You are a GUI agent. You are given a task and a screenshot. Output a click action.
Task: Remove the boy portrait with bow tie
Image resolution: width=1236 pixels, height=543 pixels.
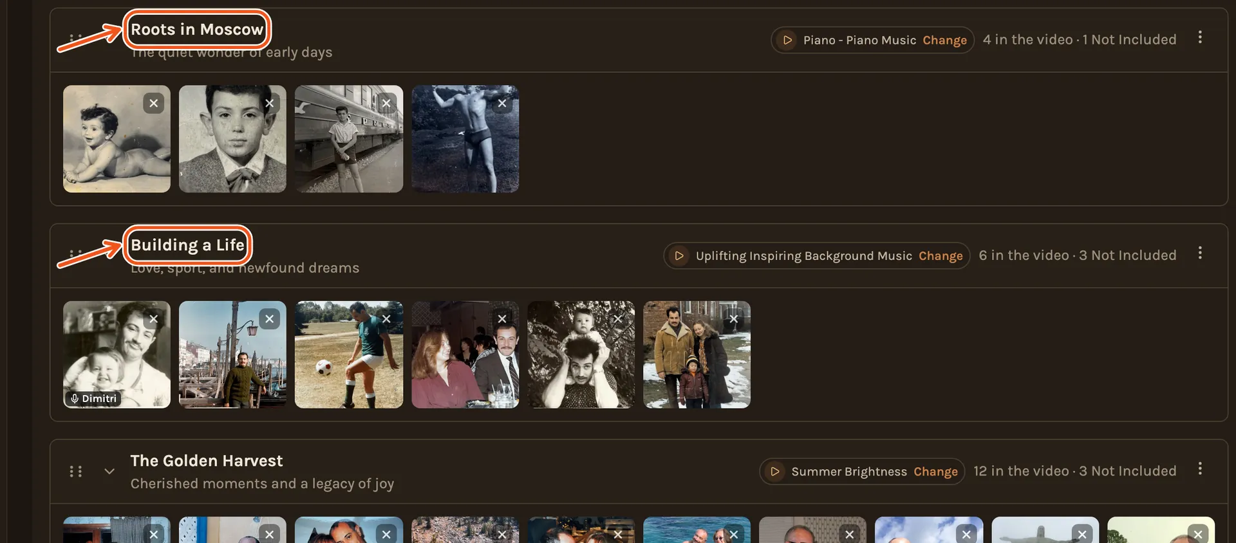pos(270,103)
